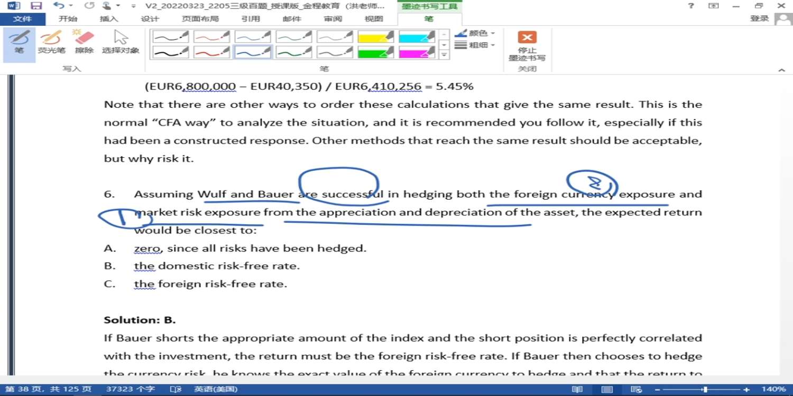Viewport: 793px width, 396px height.
Task: Select the 笔 Pens contextual tab
Action: 429,19
